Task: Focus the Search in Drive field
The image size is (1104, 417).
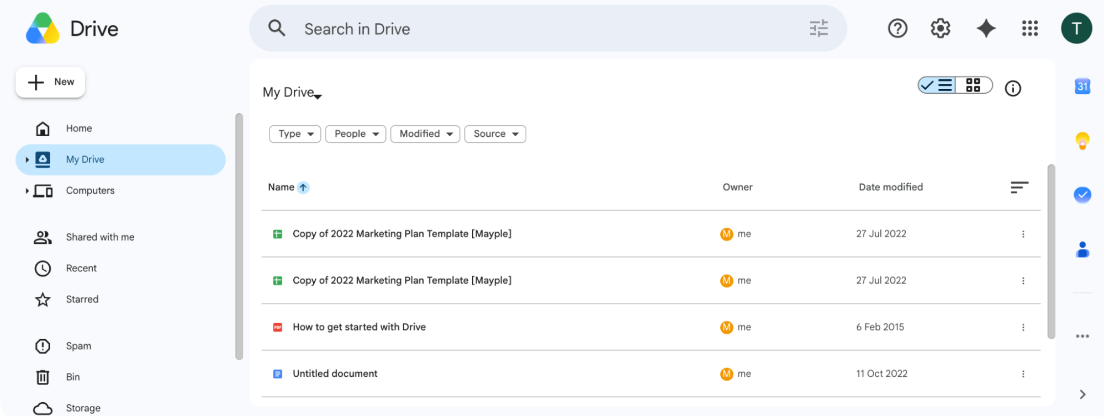Action: coord(548,28)
